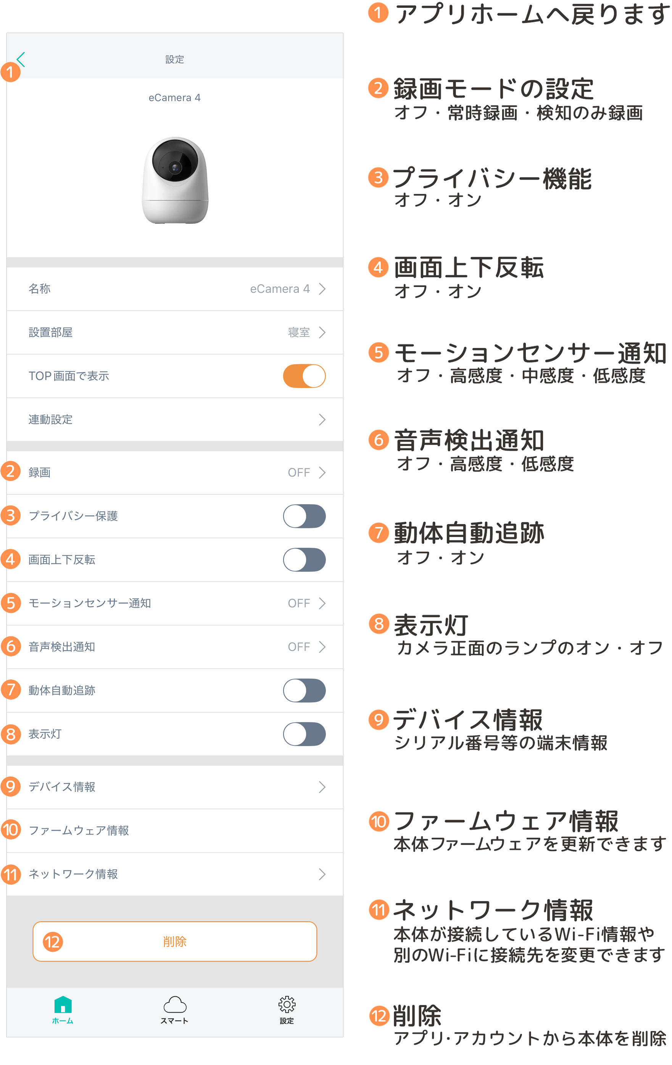This screenshot has width=672, height=1065.
Task: Enable the プライバシー保護 switch
Action: [x=305, y=516]
